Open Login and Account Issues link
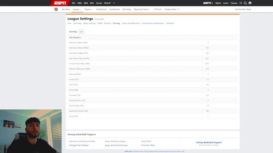The height and width of the screenshot is (153, 273). (116, 145)
